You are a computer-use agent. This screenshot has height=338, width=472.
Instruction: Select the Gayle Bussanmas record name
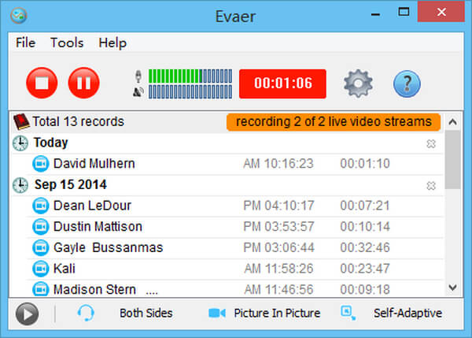109,247
